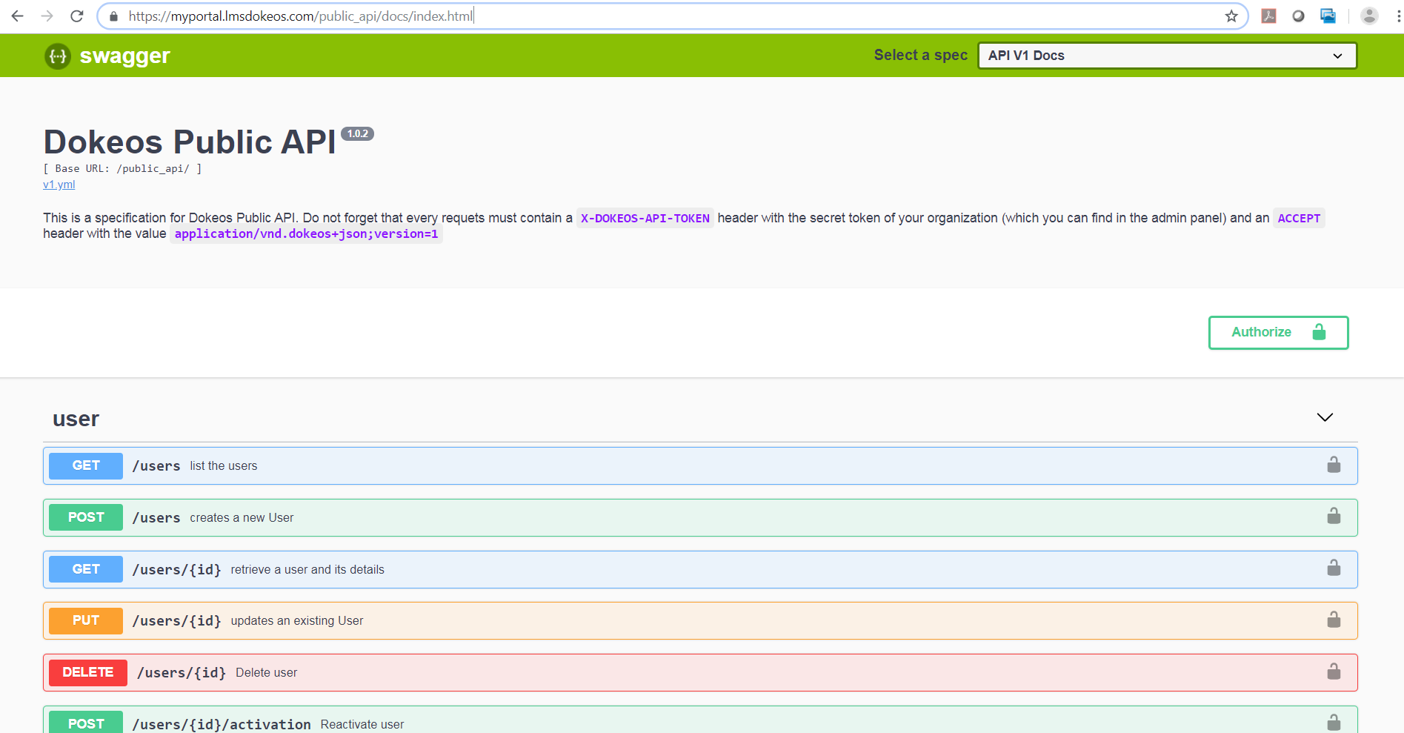This screenshot has height=733, width=1404.
Task: Go back using the browser back arrow
Action: 18,16
